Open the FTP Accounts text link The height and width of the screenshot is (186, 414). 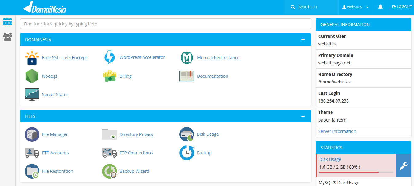[x=55, y=153]
